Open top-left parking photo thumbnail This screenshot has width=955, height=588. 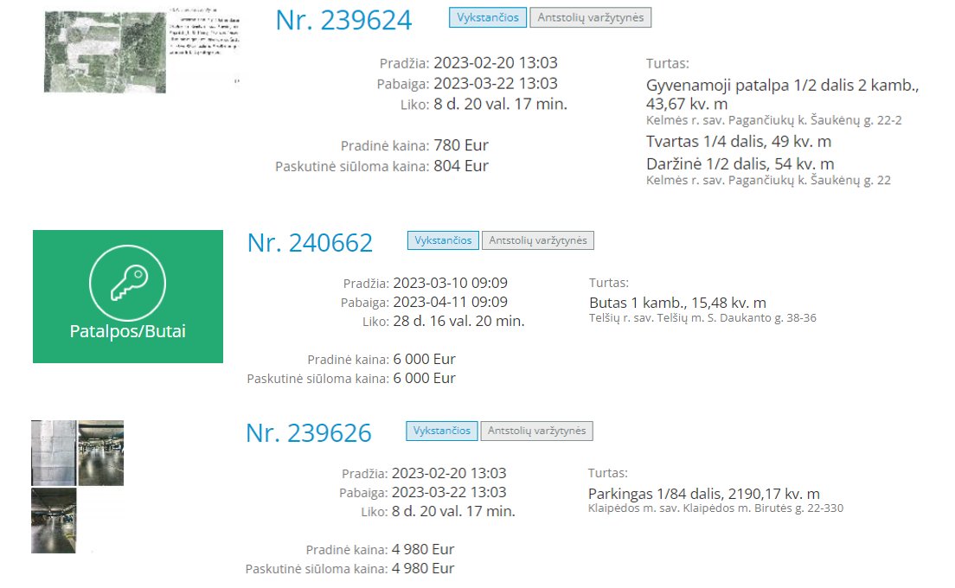[54, 453]
